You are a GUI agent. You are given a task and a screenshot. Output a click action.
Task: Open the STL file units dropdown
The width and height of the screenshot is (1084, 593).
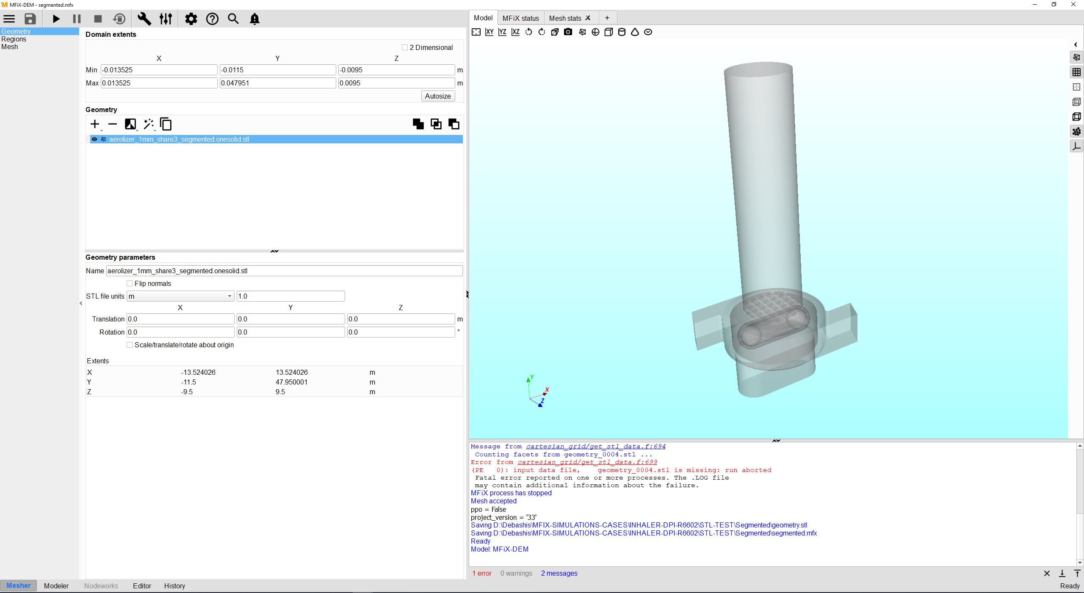tap(180, 296)
